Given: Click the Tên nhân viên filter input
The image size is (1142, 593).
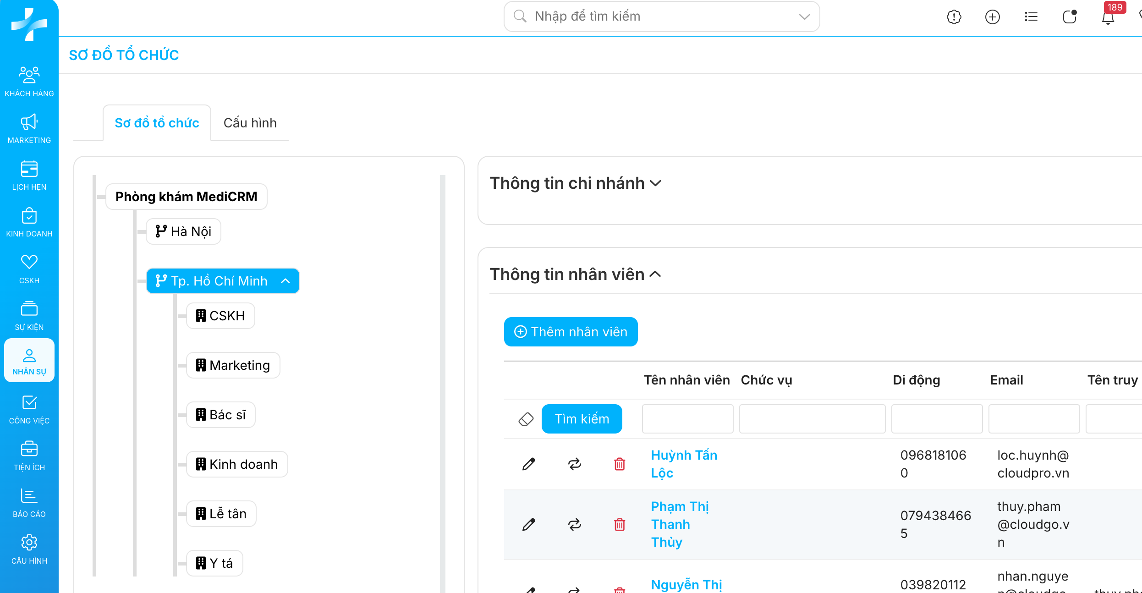Looking at the screenshot, I should click(x=687, y=419).
